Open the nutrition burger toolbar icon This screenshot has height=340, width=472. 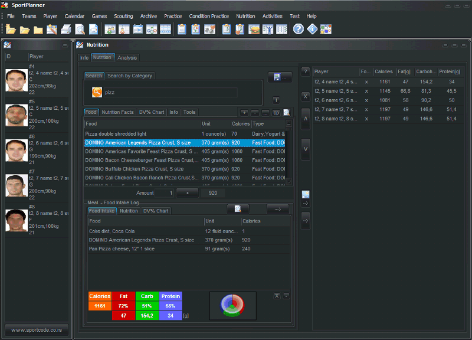254,29
